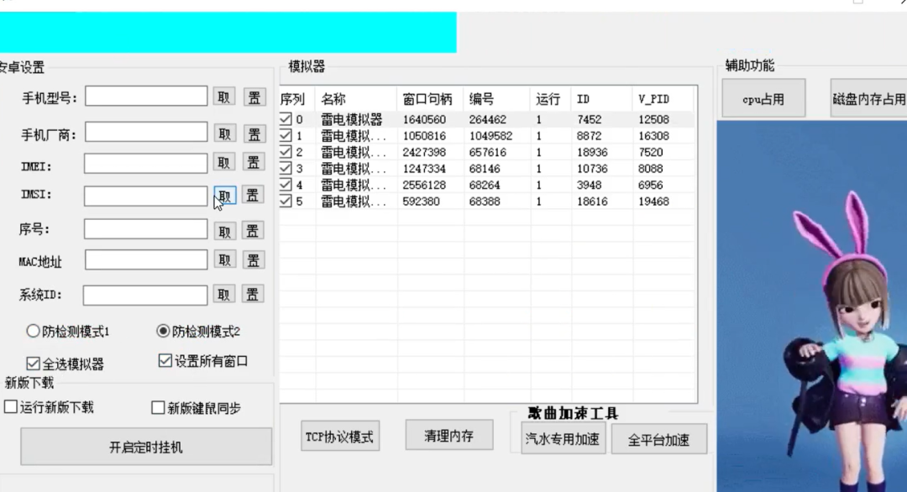Click 汽水专用加速 button
This screenshot has height=492, width=907.
[x=563, y=439]
